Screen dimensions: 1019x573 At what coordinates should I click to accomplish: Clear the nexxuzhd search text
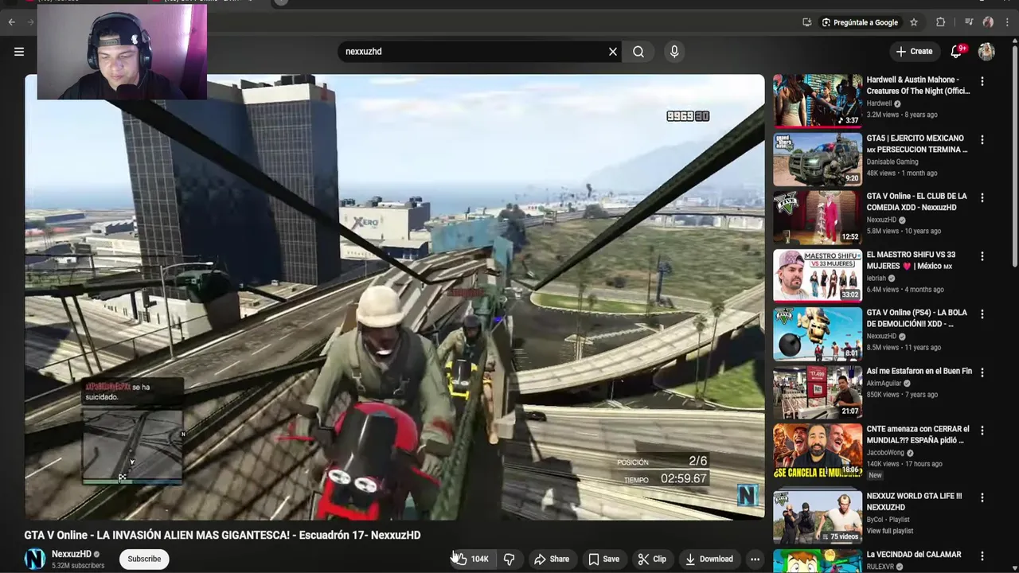tap(613, 52)
